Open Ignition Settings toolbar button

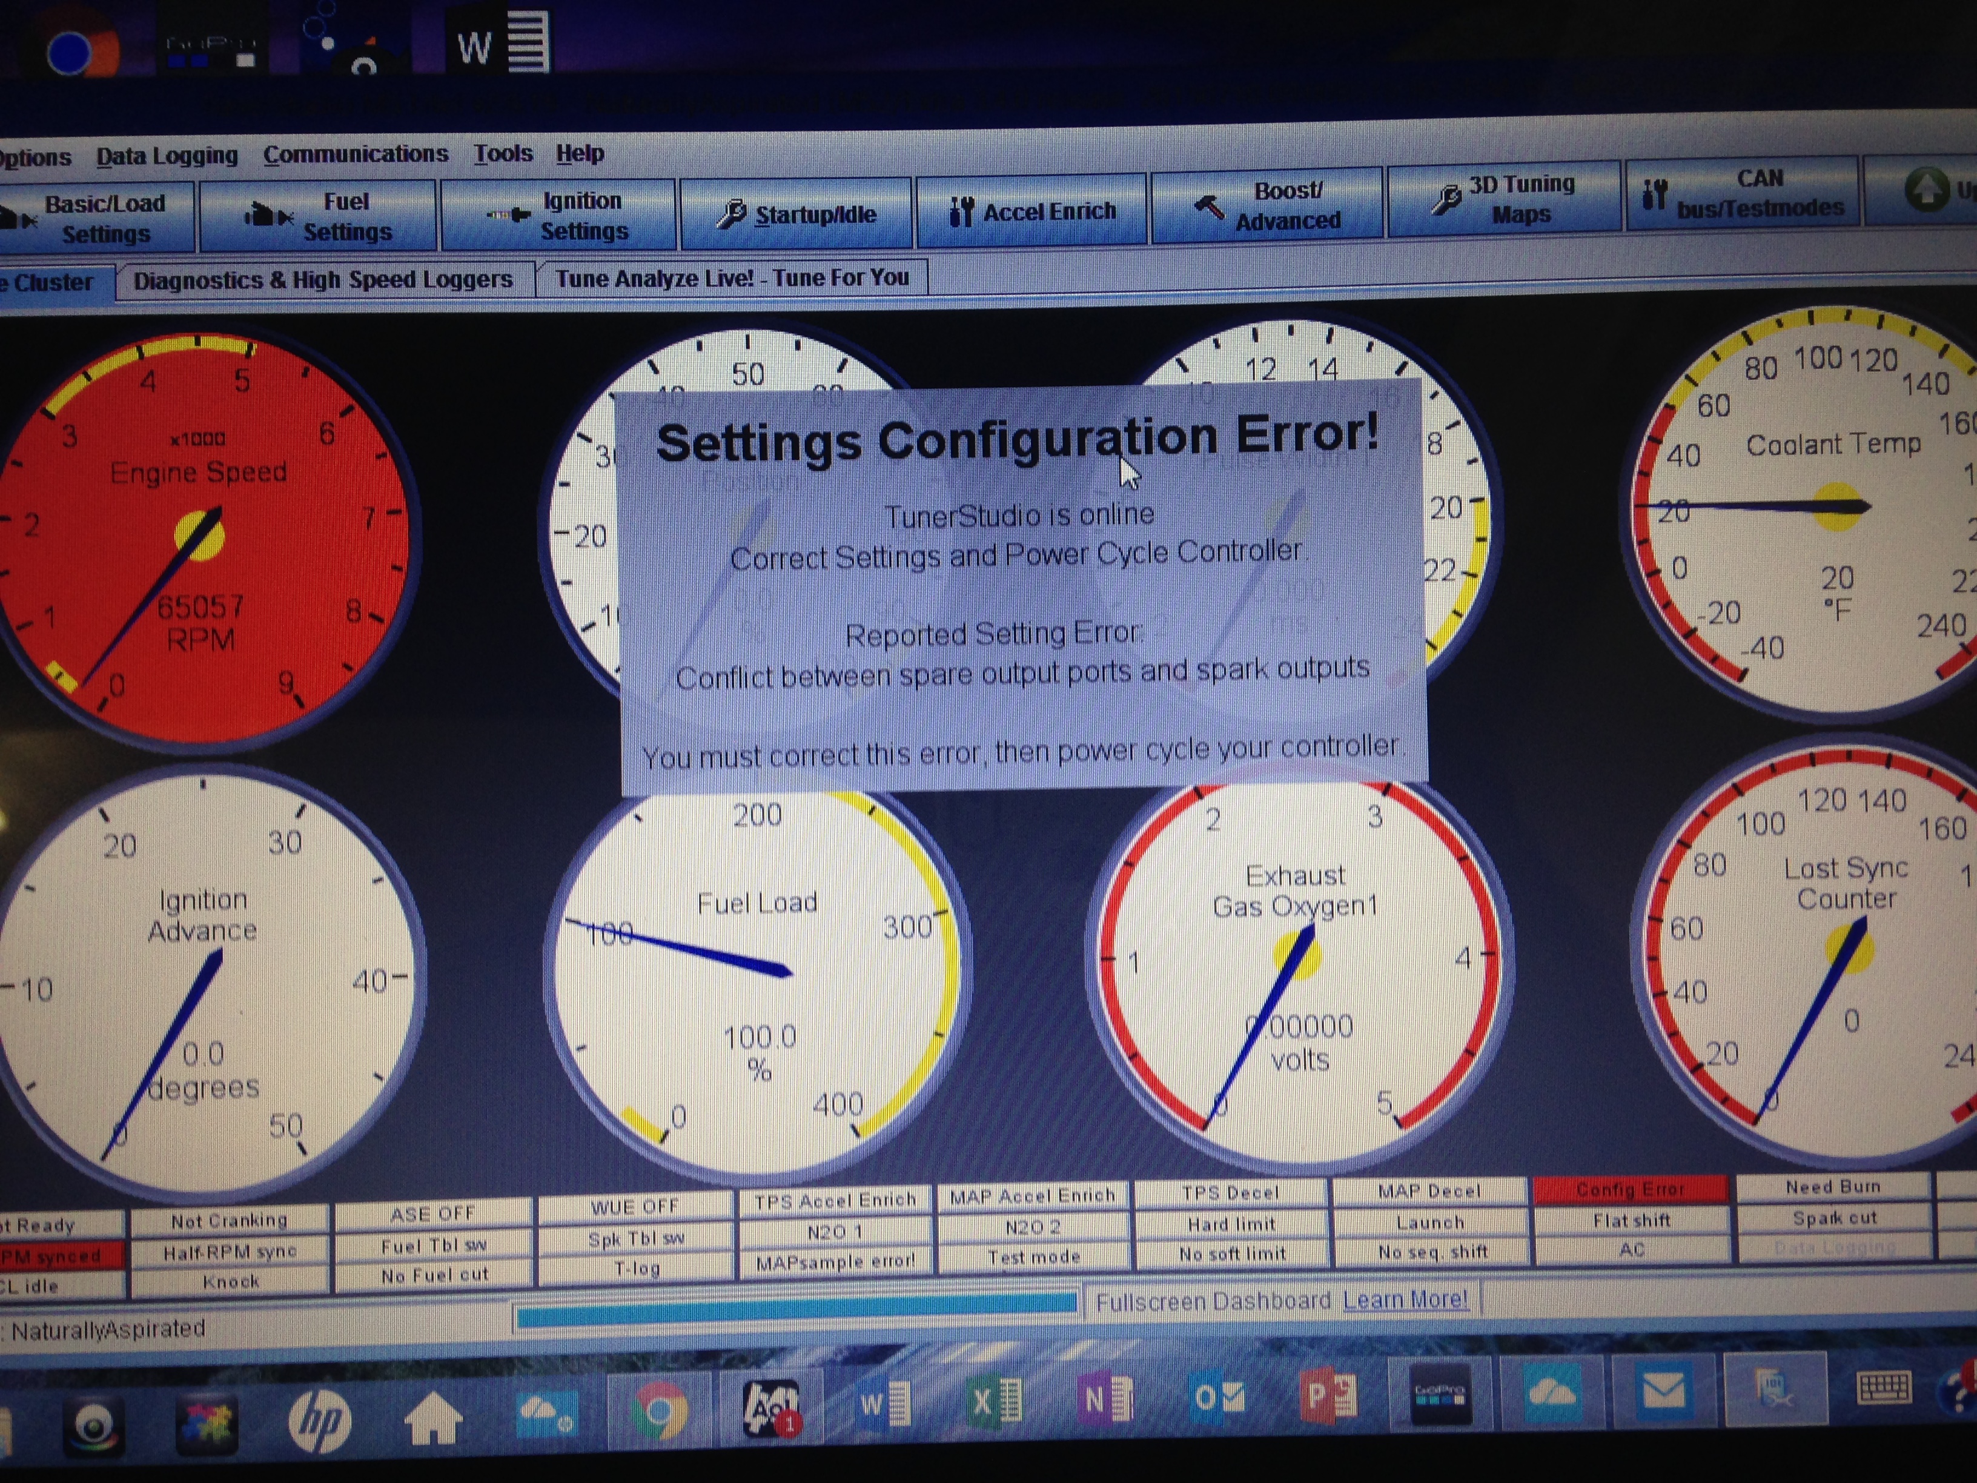tap(558, 216)
